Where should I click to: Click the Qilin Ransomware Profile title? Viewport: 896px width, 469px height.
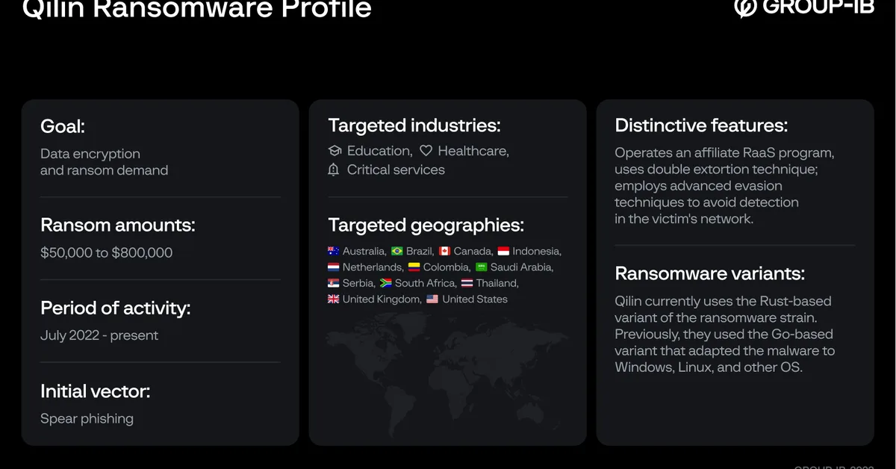tap(196, 10)
